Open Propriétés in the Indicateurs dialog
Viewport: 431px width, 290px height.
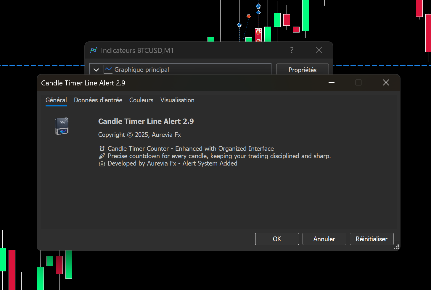coord(302,70)
